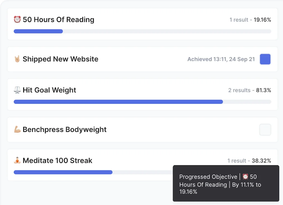Image resolution: width=283 pixels, height=205 pixels.
Task: Open the 50 Hours Of Reading objective
Action: coord(58,20)
